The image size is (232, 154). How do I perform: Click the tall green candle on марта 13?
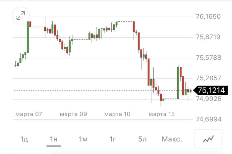tap(178, 83)
